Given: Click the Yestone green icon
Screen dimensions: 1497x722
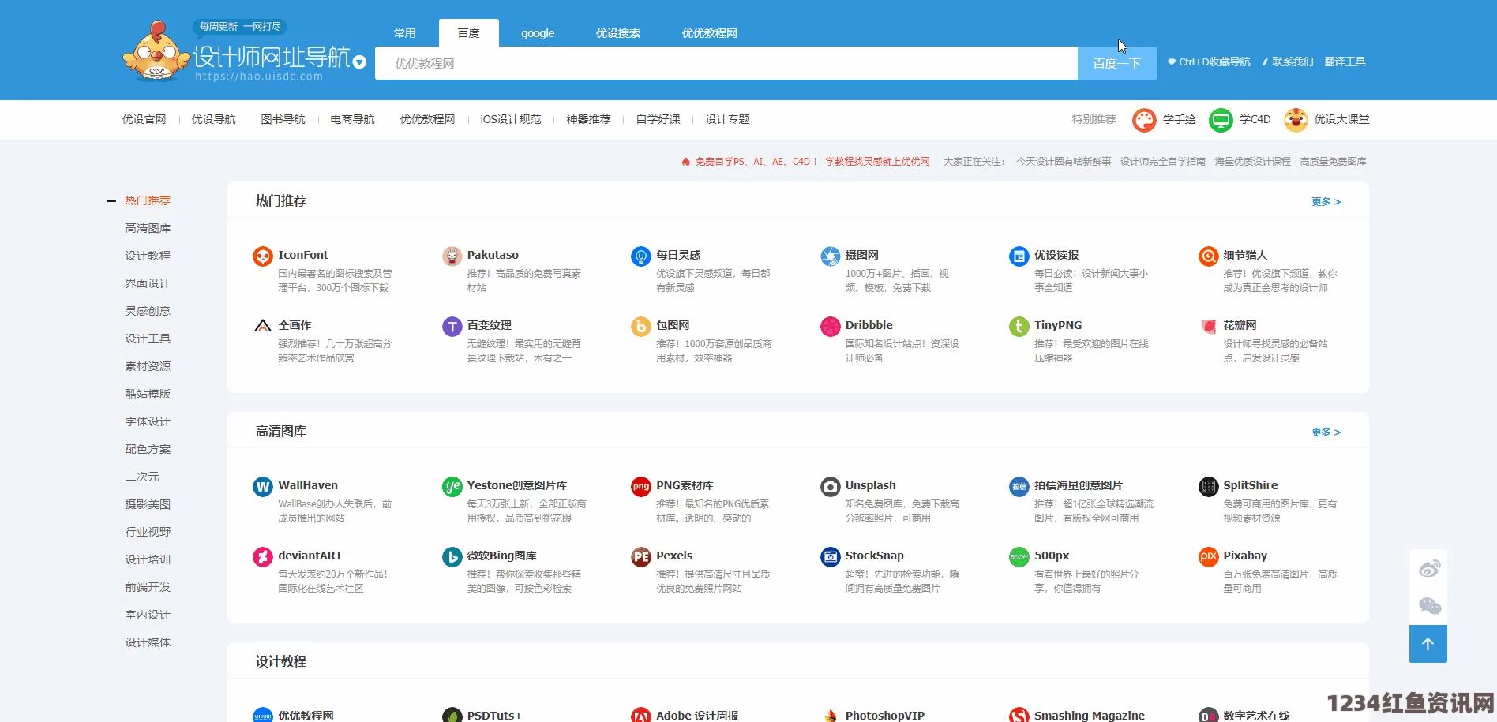Looking at the screenshot, I should pyautogui.click(x=452, y=486).
